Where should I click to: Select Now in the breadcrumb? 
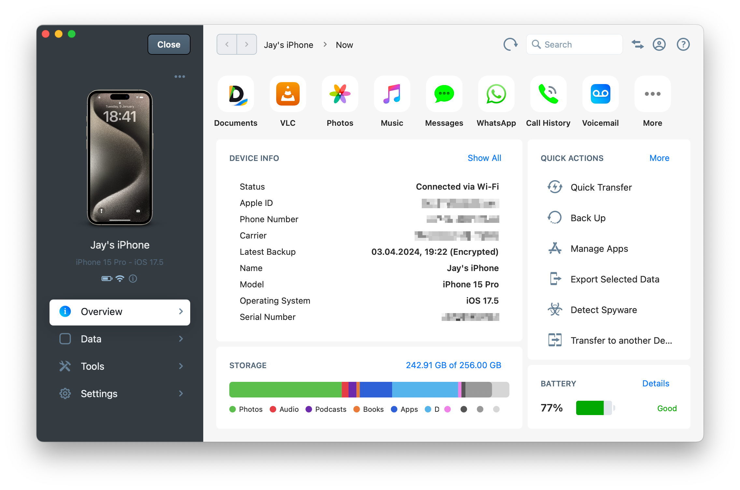(x=344, y=45)
